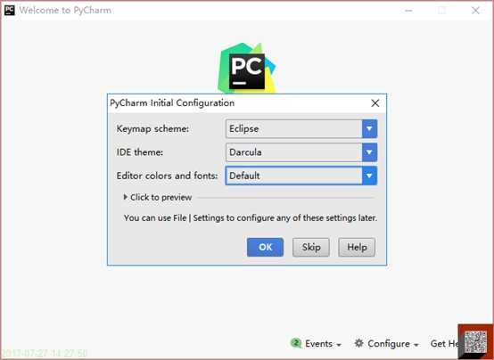Click the 'Keymap scheme:' label
The width and height of the screenshot is (494, 360).
pos(152,129)
